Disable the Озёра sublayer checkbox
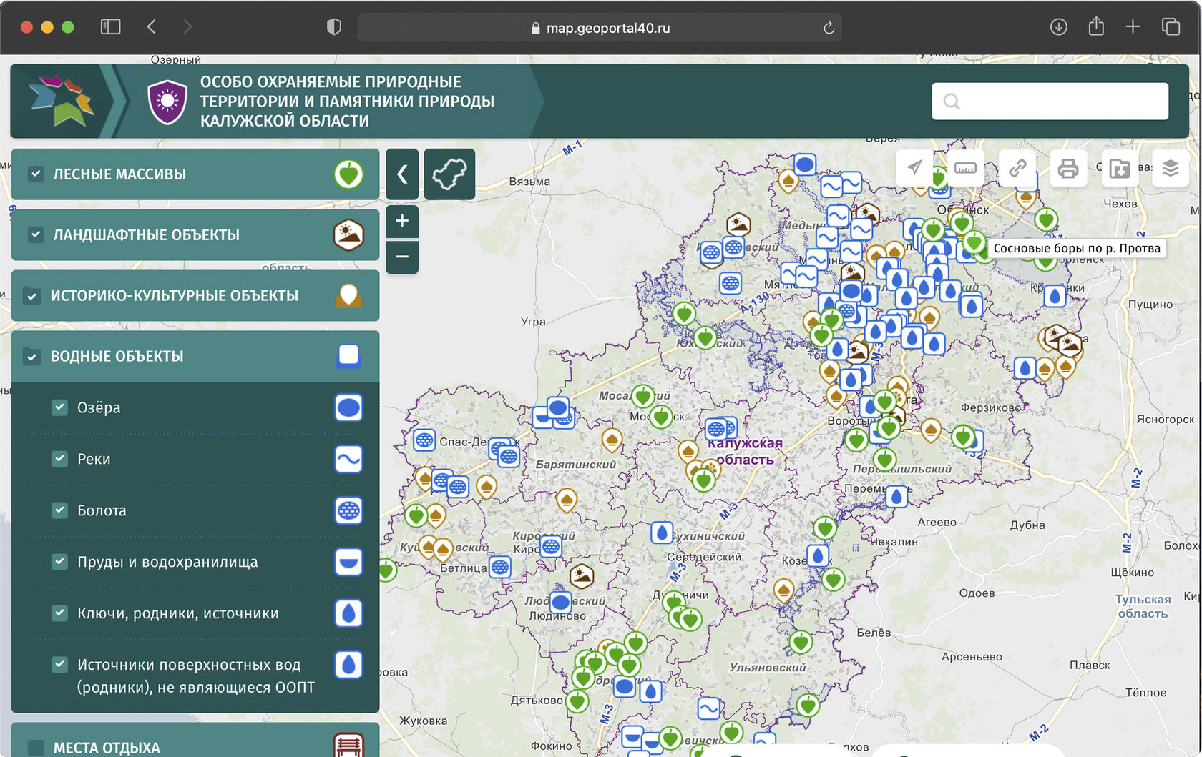The height and width of the screenshot is (757, 1202). tap(59, 407)
